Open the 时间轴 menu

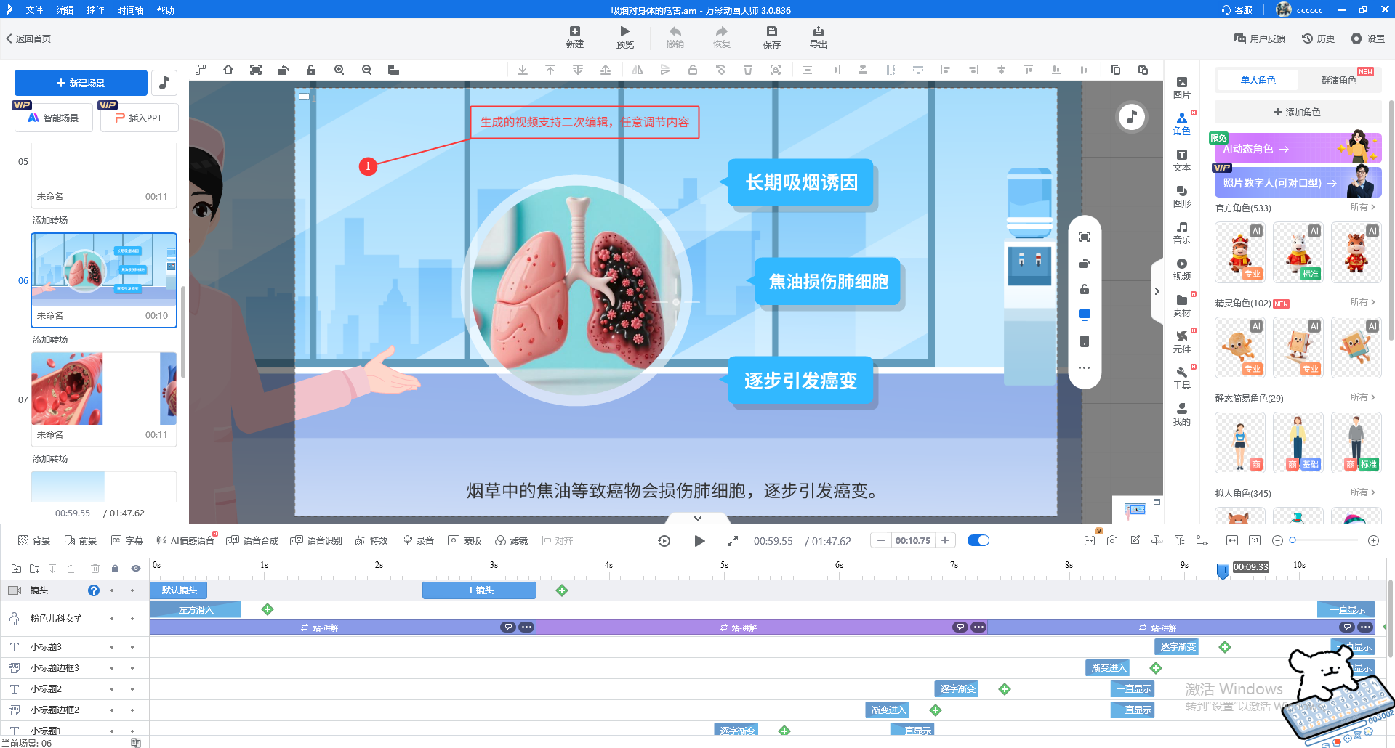(x=129, y=10)
